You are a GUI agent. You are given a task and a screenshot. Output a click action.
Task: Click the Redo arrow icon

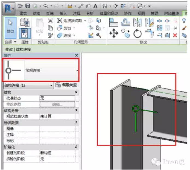click(x=57, y=6)
